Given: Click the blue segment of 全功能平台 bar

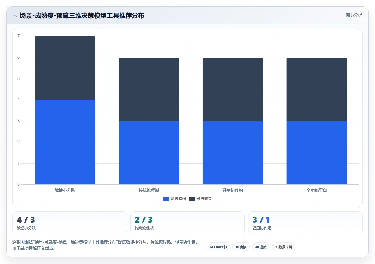Looking at the screenshot, I should 317,153.
